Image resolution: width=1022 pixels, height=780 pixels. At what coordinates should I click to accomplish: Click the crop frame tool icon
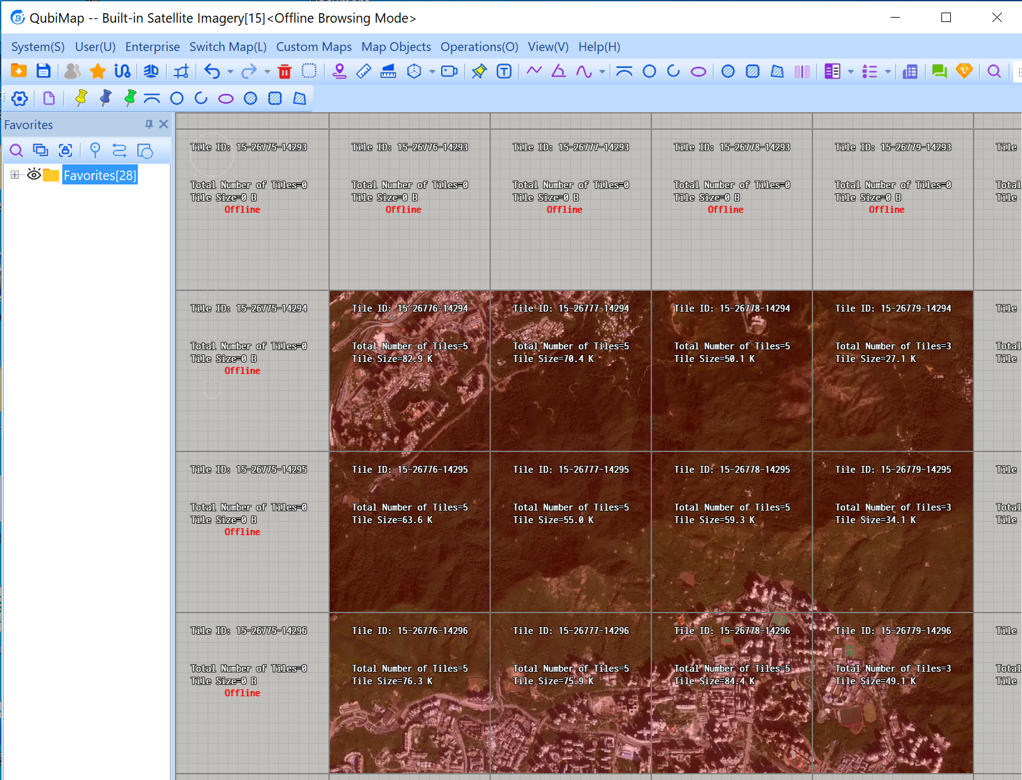[181, 71]
